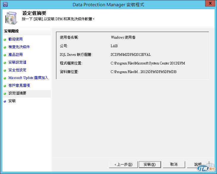
Task: Select the 安全性設定 step
Action: (x=17, y=70)
